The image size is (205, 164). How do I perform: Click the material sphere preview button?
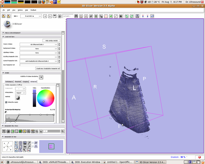coord(18,98)
